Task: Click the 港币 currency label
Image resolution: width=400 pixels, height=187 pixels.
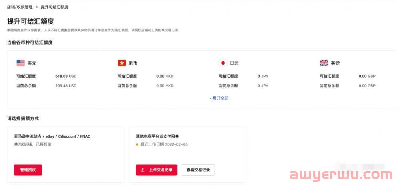Action: 133,63
